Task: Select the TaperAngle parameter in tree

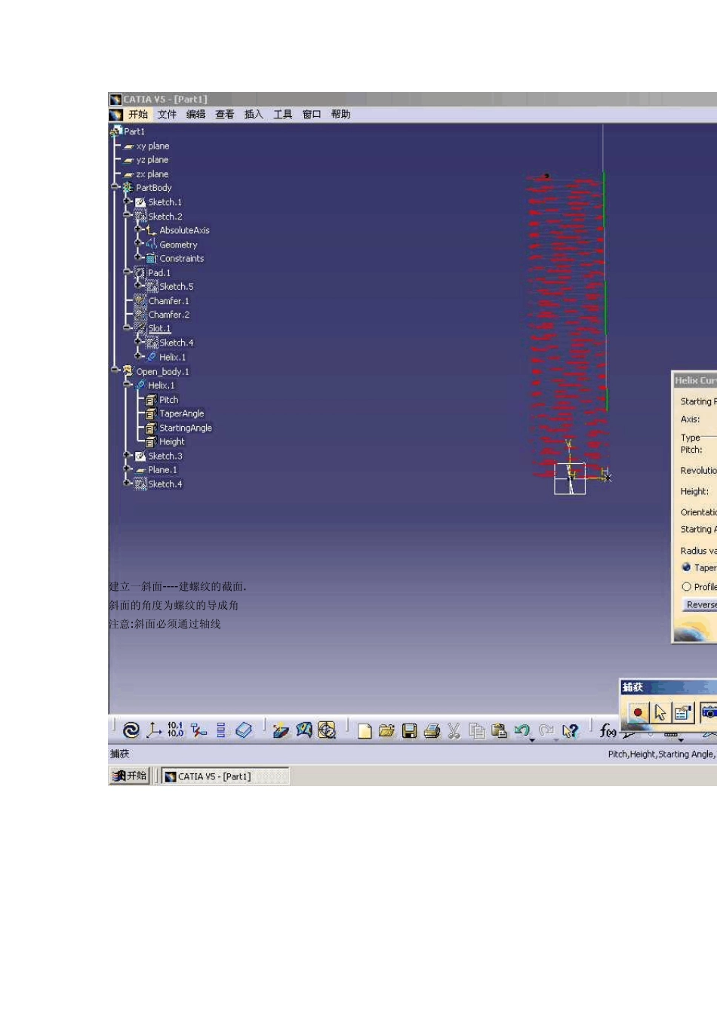Action: [181, 413]
